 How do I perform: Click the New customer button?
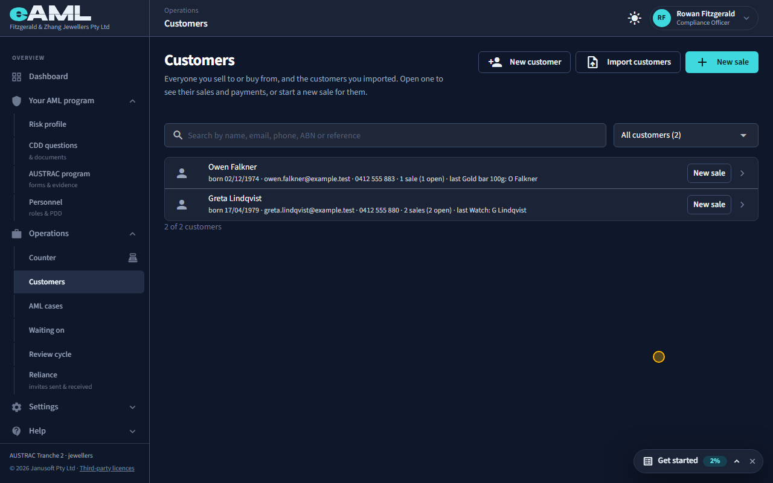pos(524,62)
